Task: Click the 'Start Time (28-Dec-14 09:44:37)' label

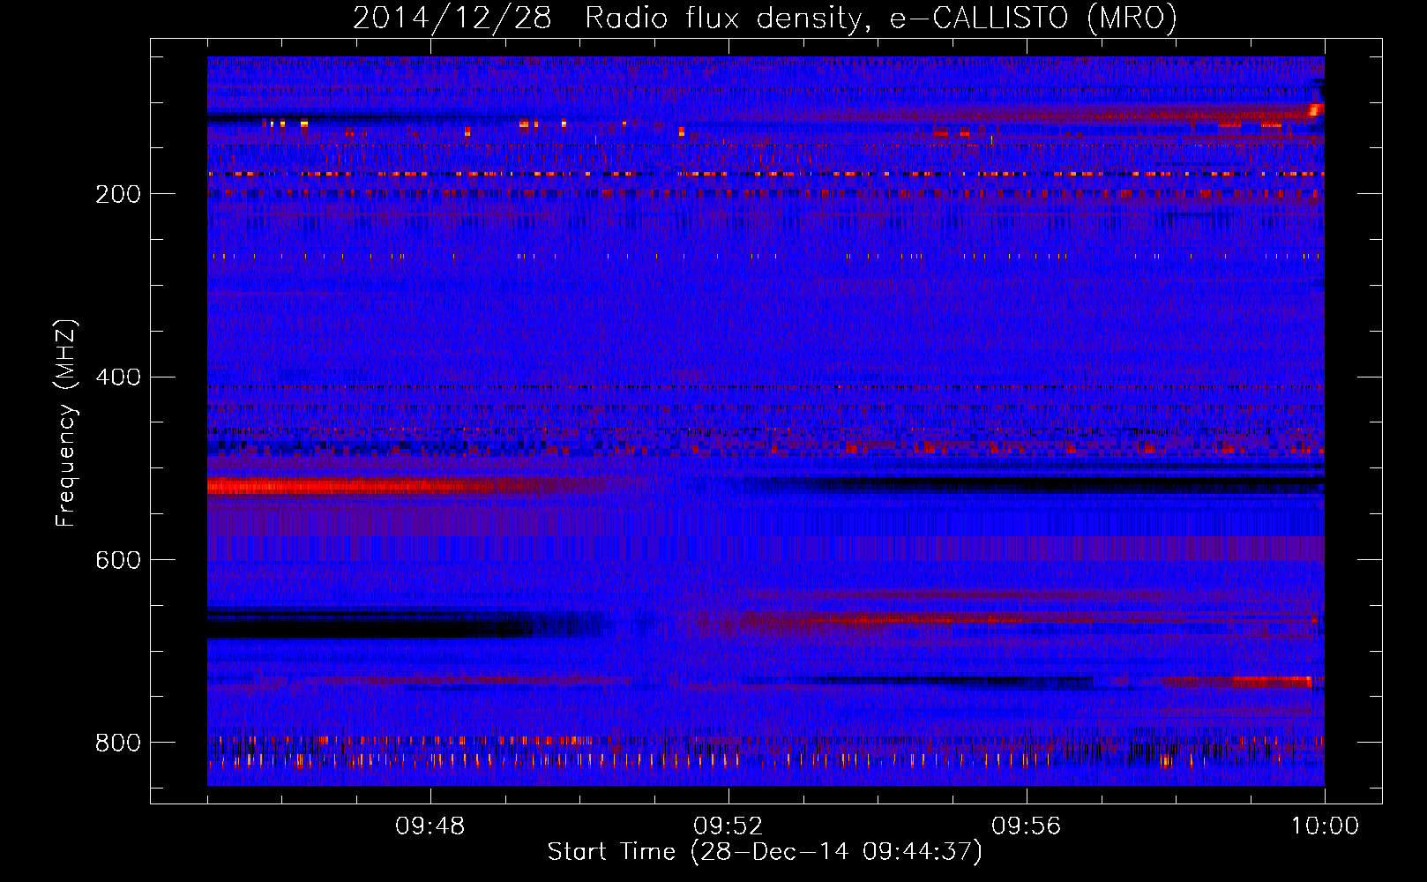Action: tap(765, 852)
